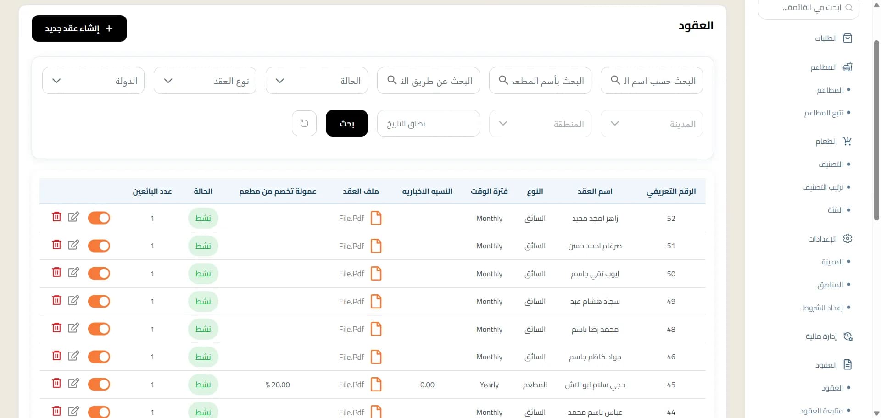The image size is (881, 418).
Task: Edit contract row 50
Action: (73, 272)
